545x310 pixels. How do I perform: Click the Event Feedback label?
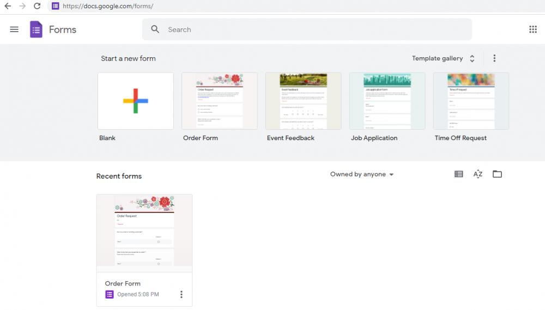tap(290, 138)
